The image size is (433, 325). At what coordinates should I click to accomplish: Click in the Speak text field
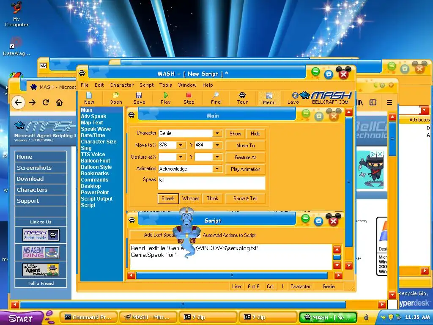[211, 183]
